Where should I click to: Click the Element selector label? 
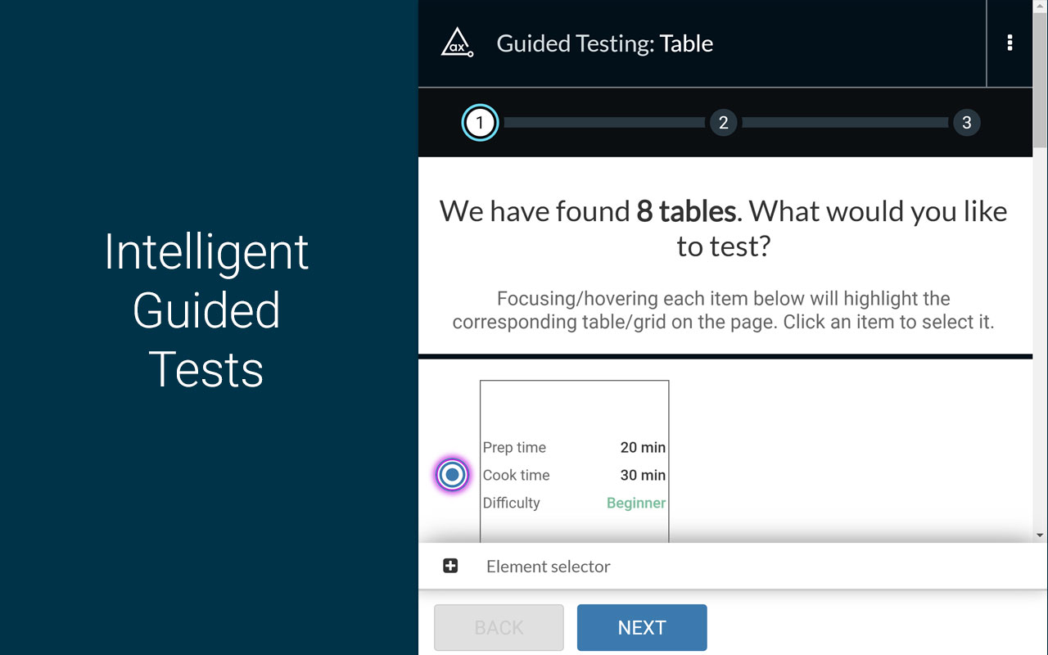click(x=548, y=566)
